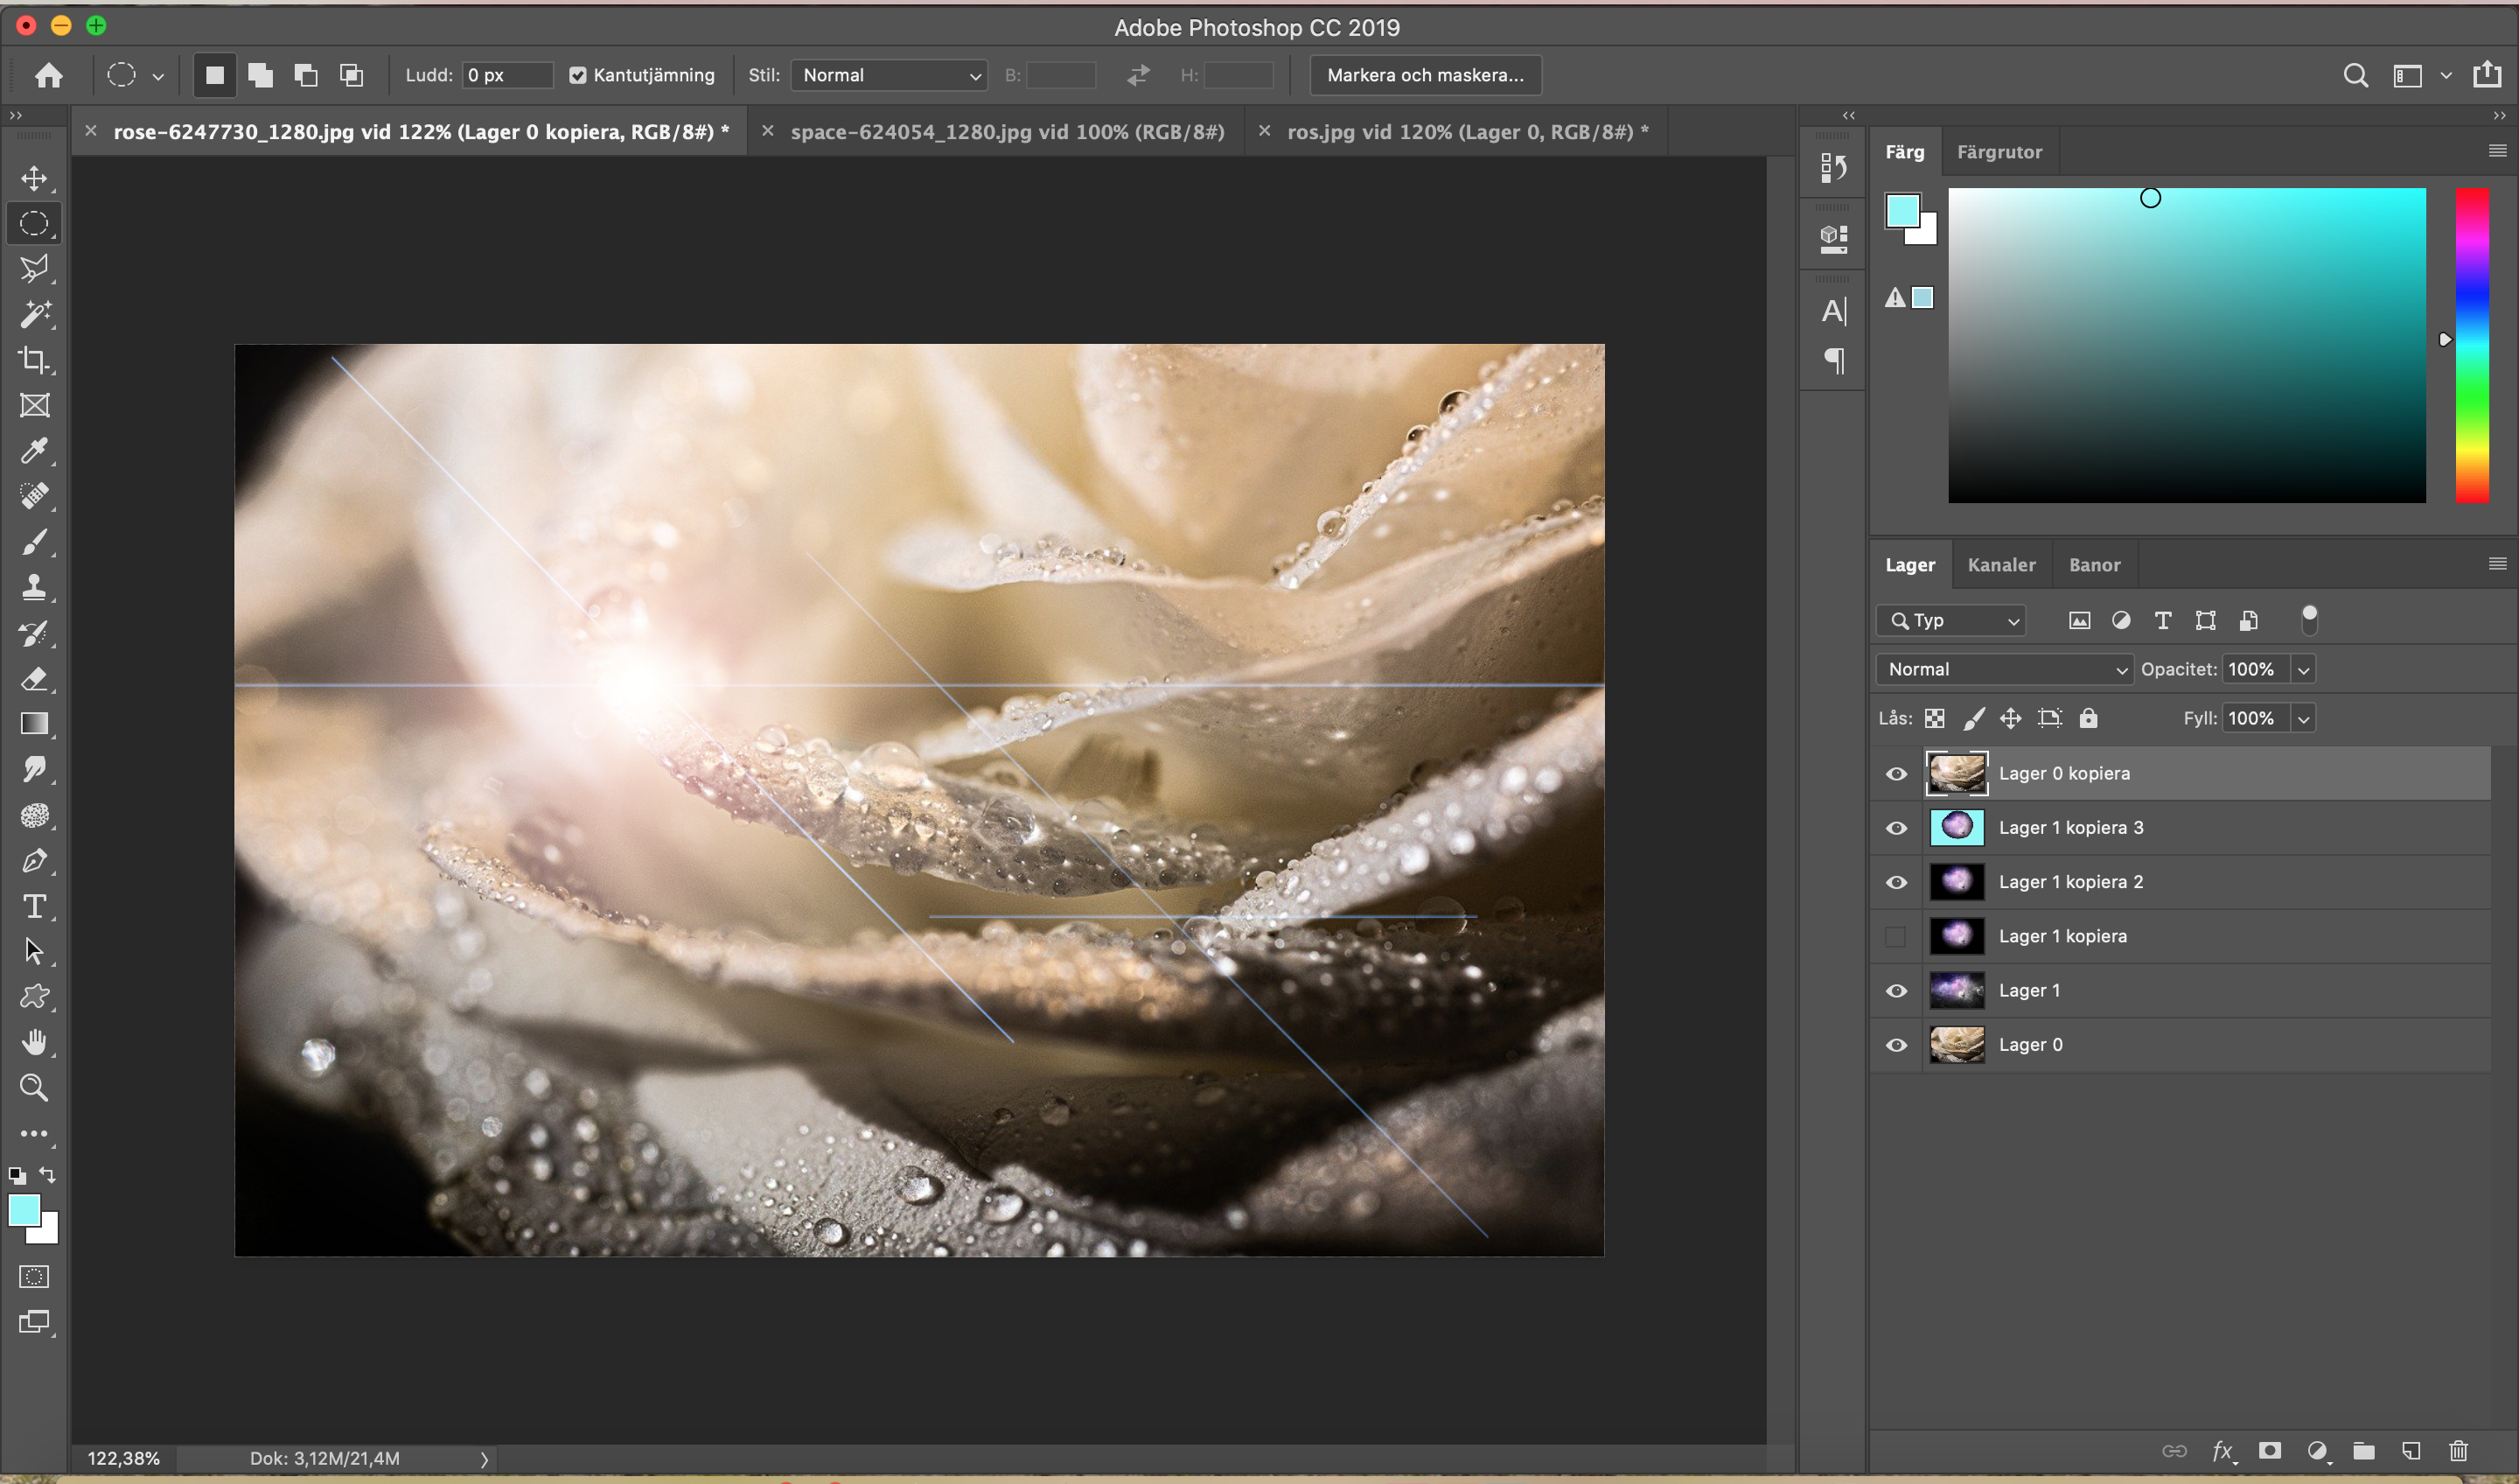Toggle Quick Mask mode icon
Image resolution: width=2519 pixels, height=1484 pixels.
[34, 1277]
